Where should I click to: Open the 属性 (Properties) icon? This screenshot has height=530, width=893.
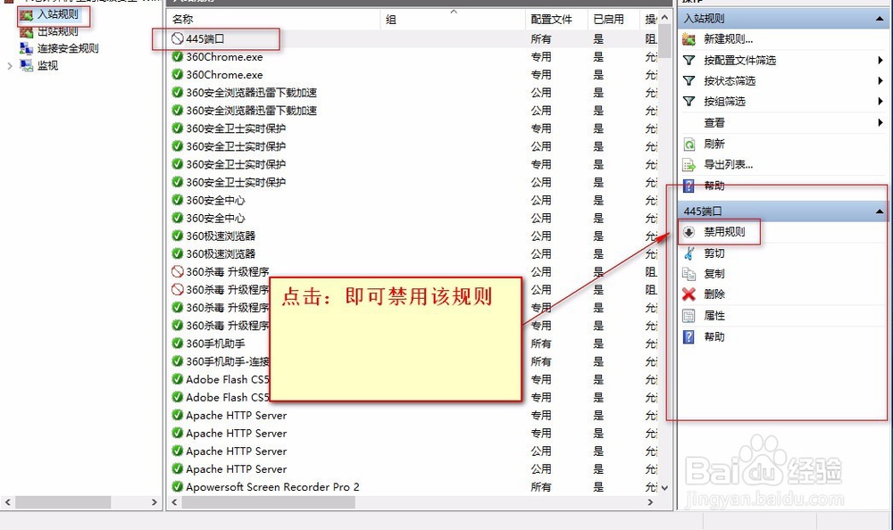coord(688,313)
